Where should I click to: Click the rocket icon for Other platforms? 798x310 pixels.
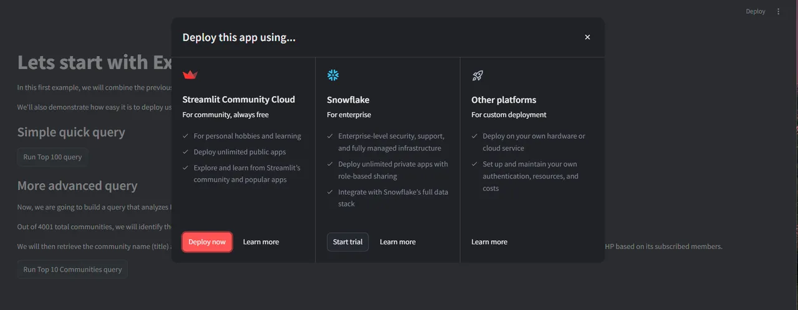pyautogui.click(x=478, y=75)
